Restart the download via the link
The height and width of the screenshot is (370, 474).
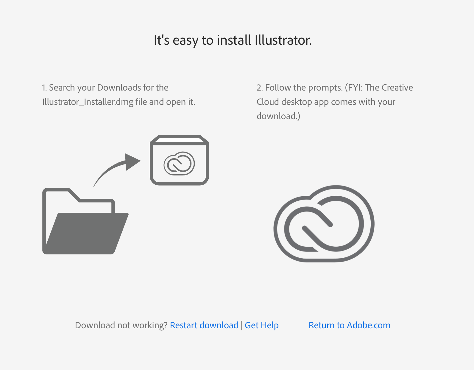pyautogui.click(x=204, y=325)
